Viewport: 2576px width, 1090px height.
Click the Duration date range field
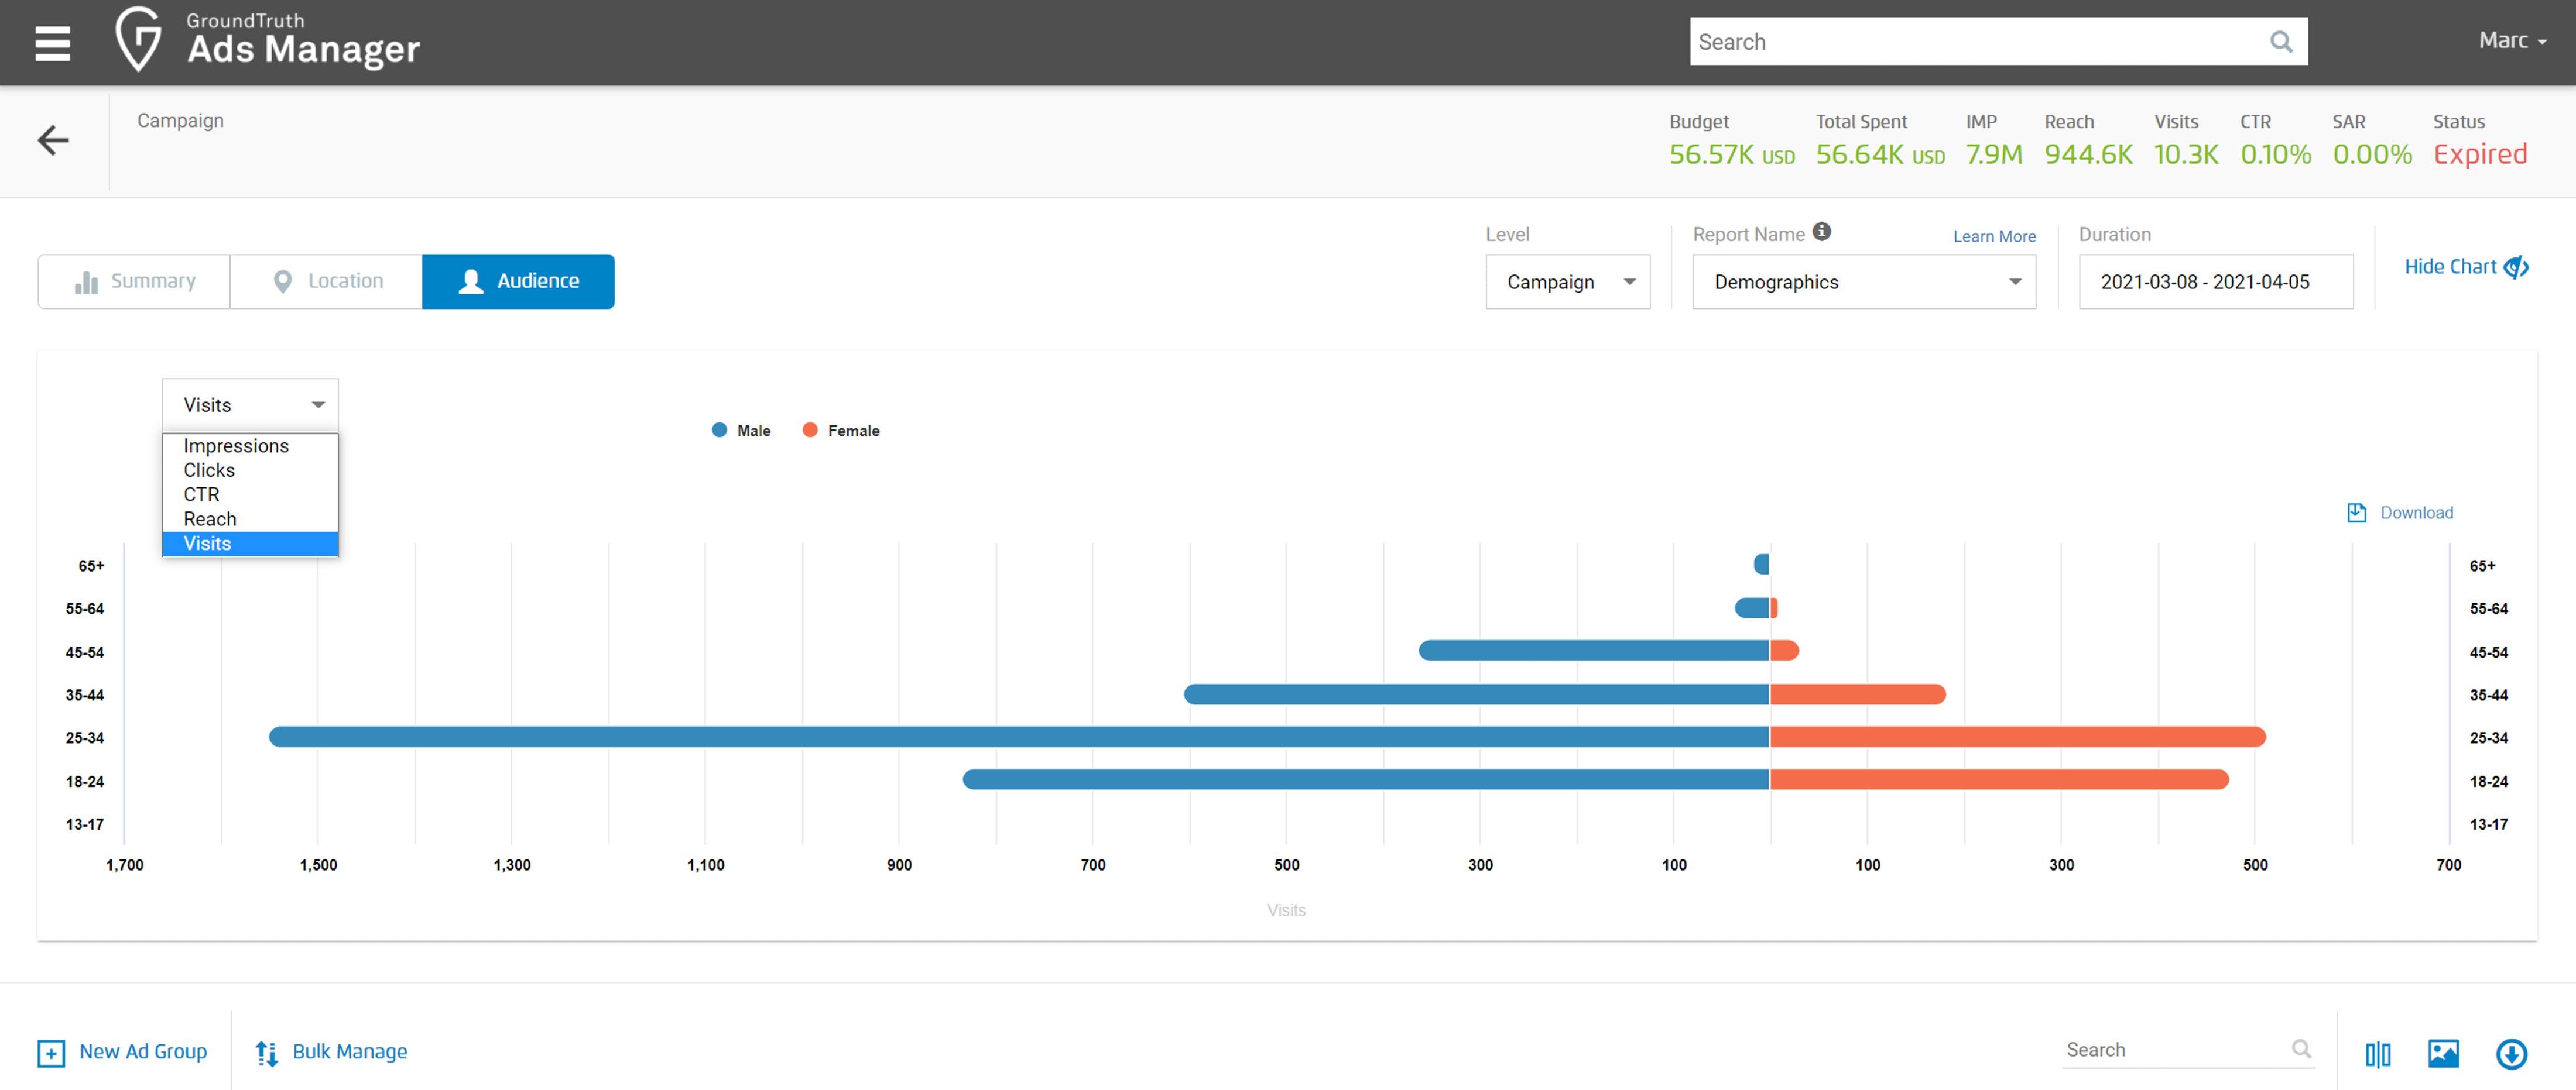pos(2215,282)
